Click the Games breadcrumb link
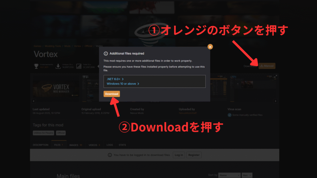 [x=37, y=46]
